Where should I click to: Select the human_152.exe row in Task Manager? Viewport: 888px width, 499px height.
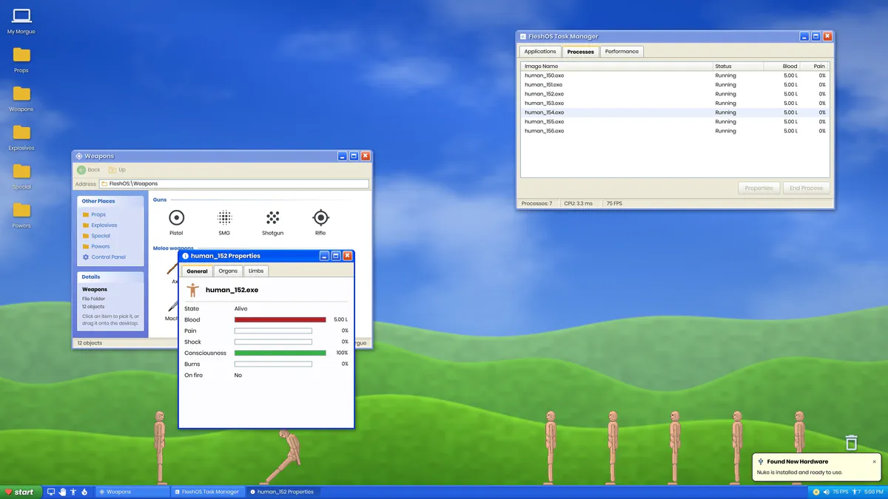tap(675, 94)
